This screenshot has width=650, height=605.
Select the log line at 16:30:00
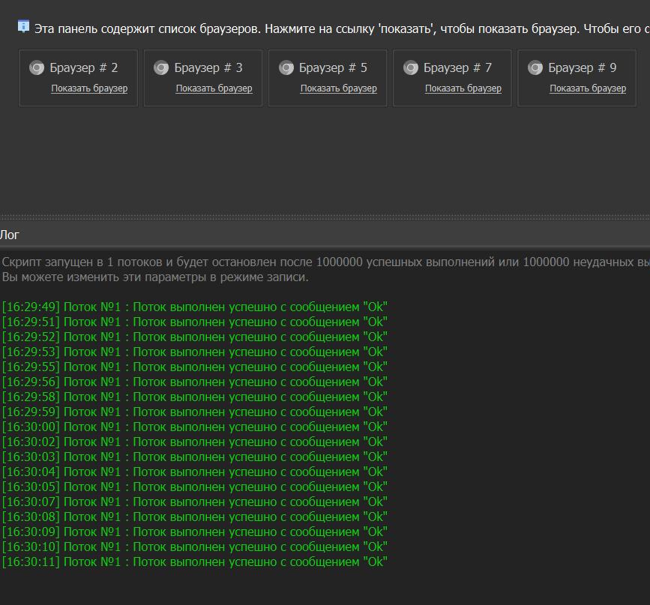click(x=195, y=427)
